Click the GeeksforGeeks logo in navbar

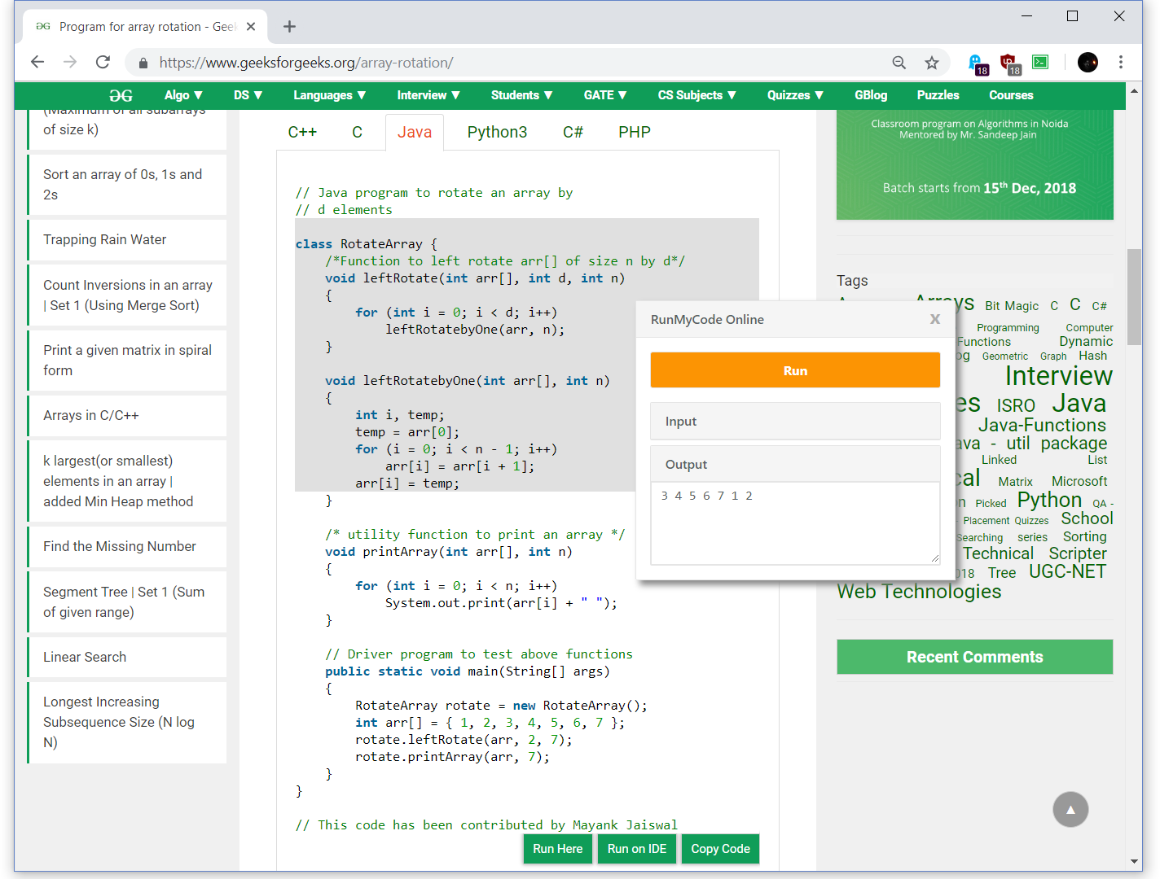pyautogui.click(x=121, y=95)
